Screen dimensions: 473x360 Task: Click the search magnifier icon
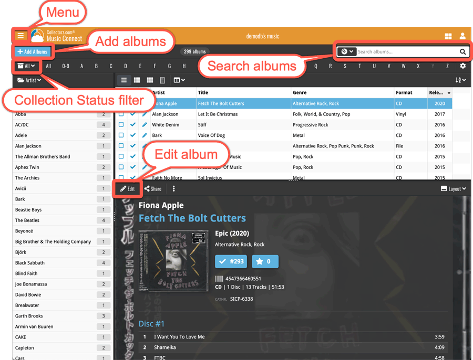tap(462, 52)
